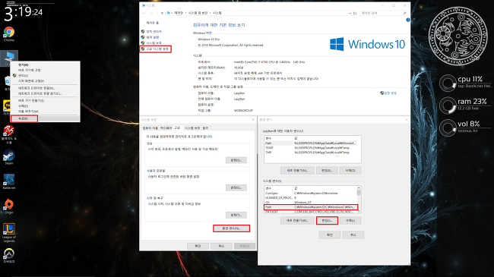This screenshot has width=494, height=277.
Task: Launch Origin from the desktop
Action: pos(9,206)
